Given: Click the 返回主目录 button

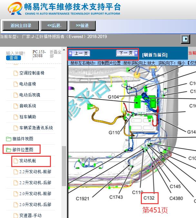Looking at the screenshot, I should (21, 25).
